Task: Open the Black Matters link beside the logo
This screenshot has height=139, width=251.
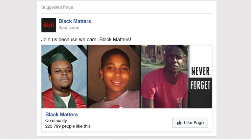Action: coord(75,21)
